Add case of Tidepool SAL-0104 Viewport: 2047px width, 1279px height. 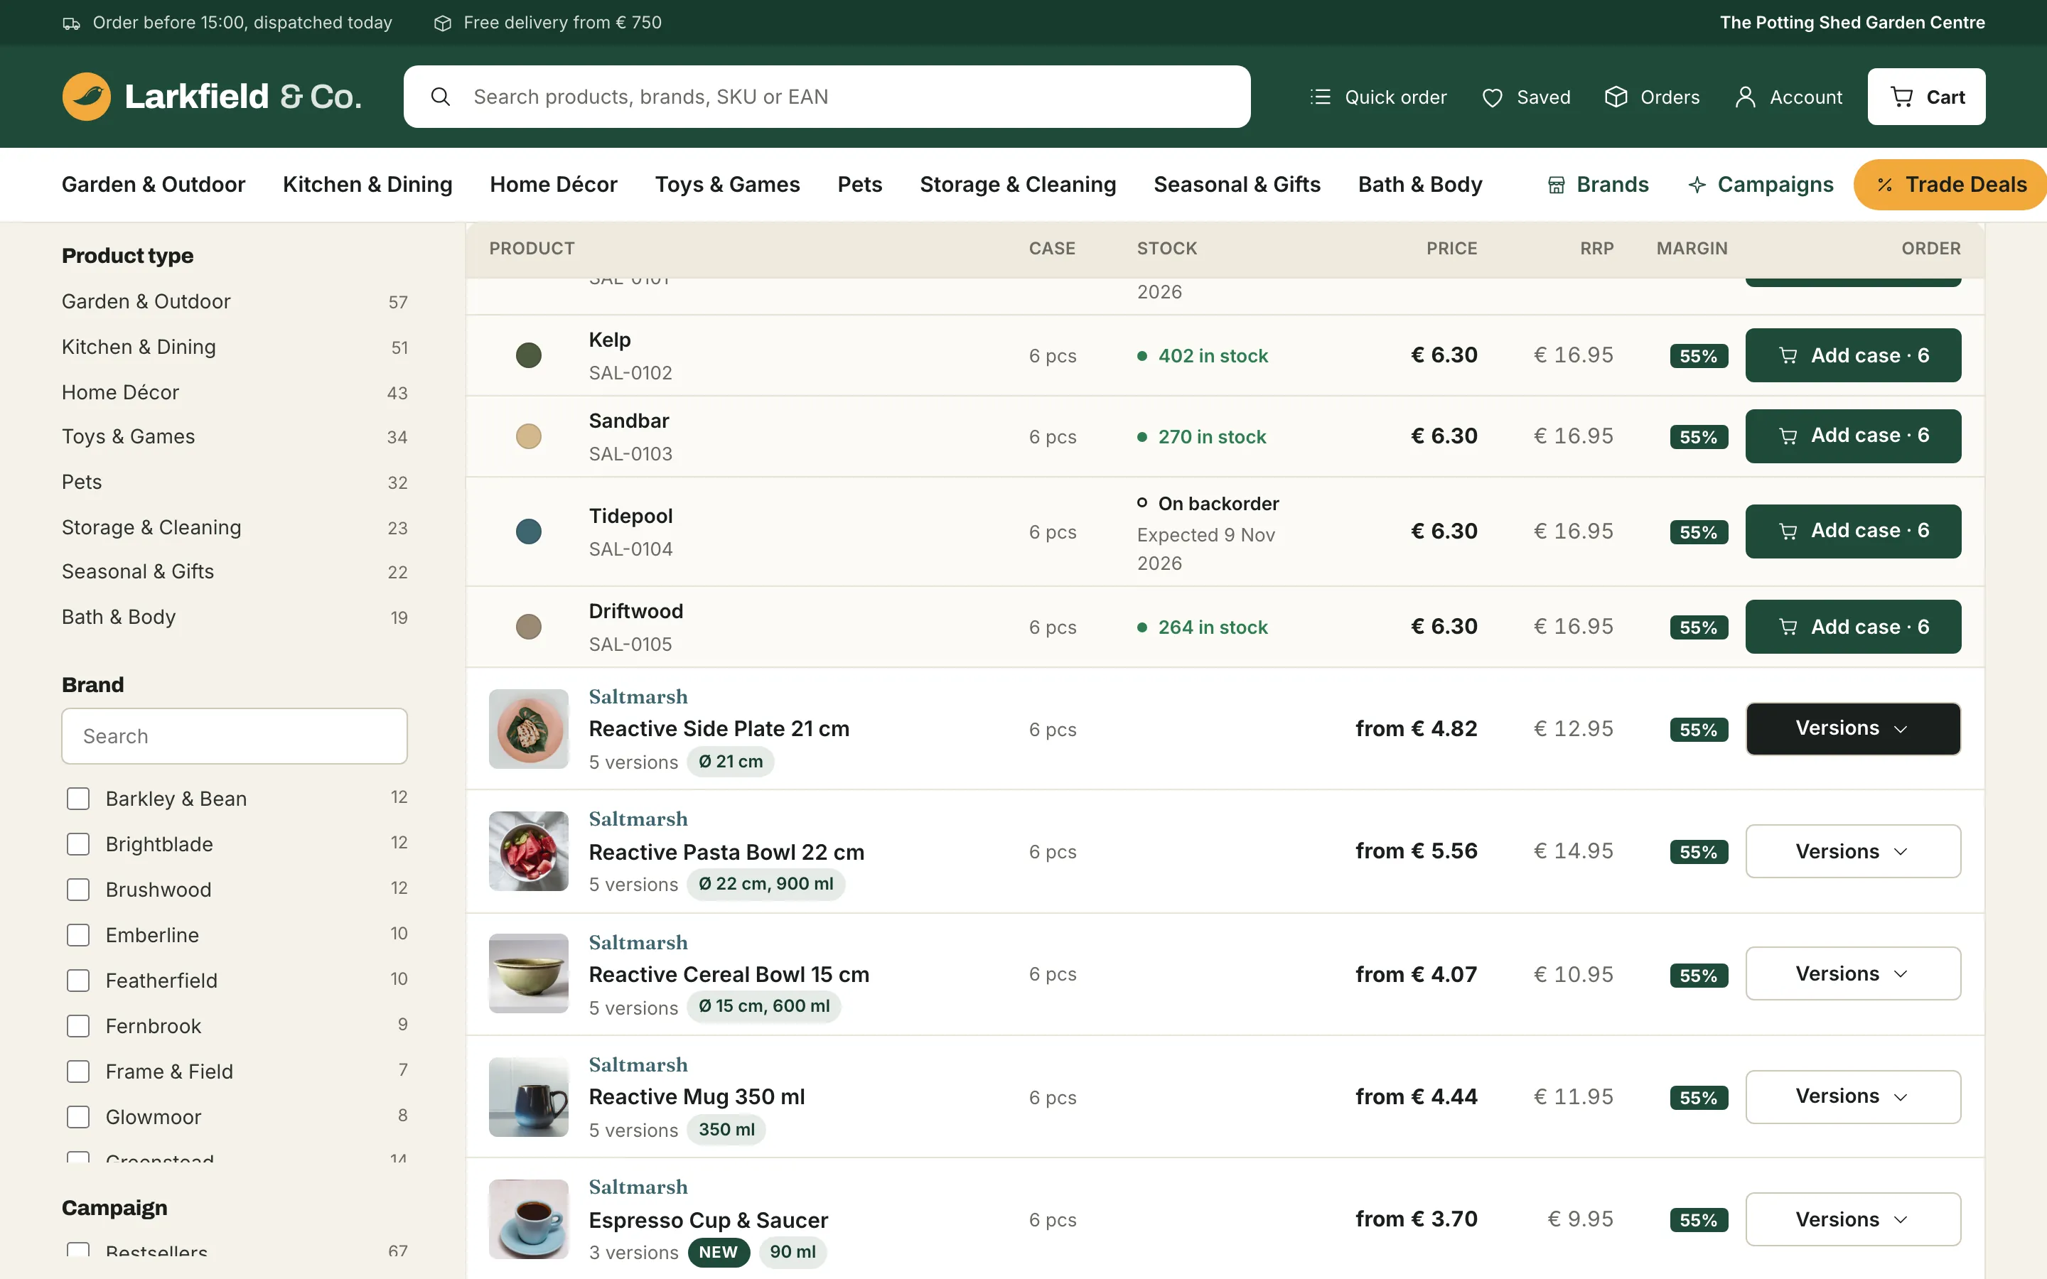pyautogui.click(x=1852, y=531)
